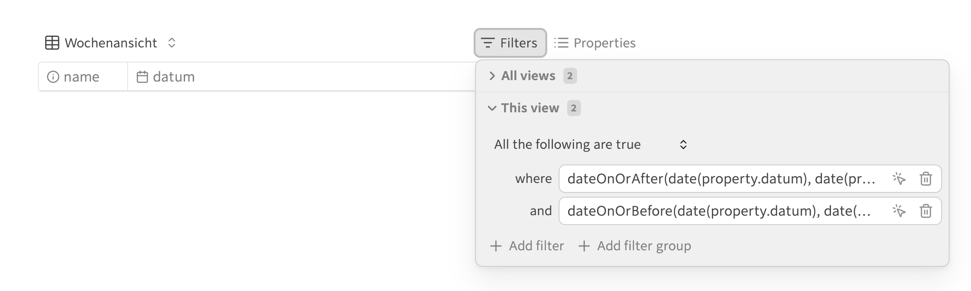This screenshot has height=291, width=971.
Task: Open the 'All the following are true' dropdown
Action: tap(591, 145)
